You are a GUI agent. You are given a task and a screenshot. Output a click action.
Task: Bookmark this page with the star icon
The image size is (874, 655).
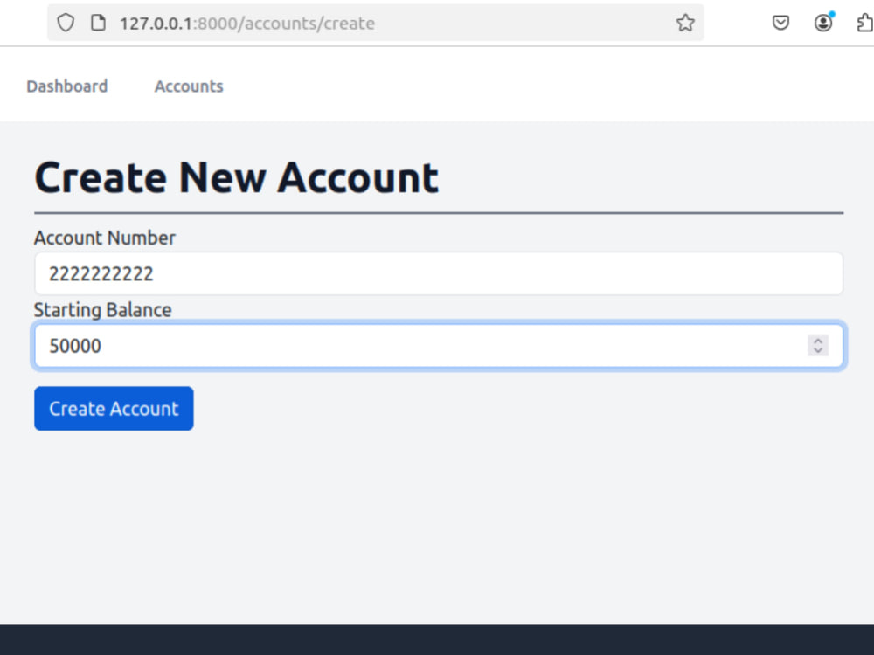click(x=685, y=23)
